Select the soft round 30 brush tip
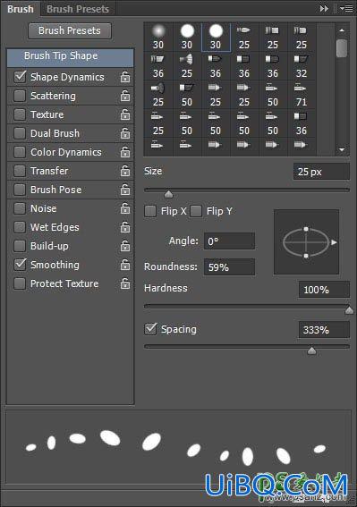Screen dimensions: 357x507 (158, 38)
